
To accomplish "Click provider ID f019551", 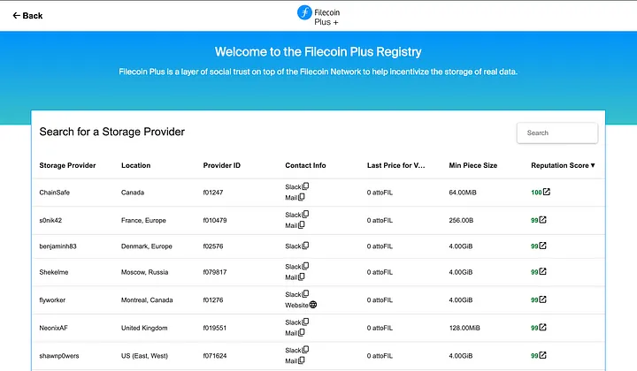I will (x=214, y=328).
